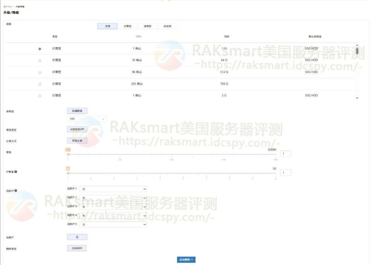Viewport: 371px width, 265px height.
Task: Open the 高防IP 3 dropdown
Action: [113, 207]
